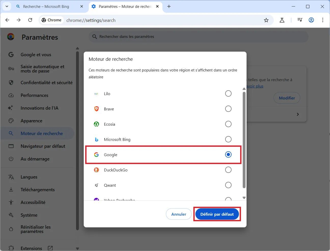Click sidebar scrollbar up arrow

click(x=77, y=48)
